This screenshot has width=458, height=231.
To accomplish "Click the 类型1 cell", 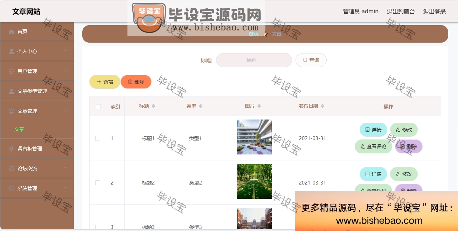I will click(195, 138).
